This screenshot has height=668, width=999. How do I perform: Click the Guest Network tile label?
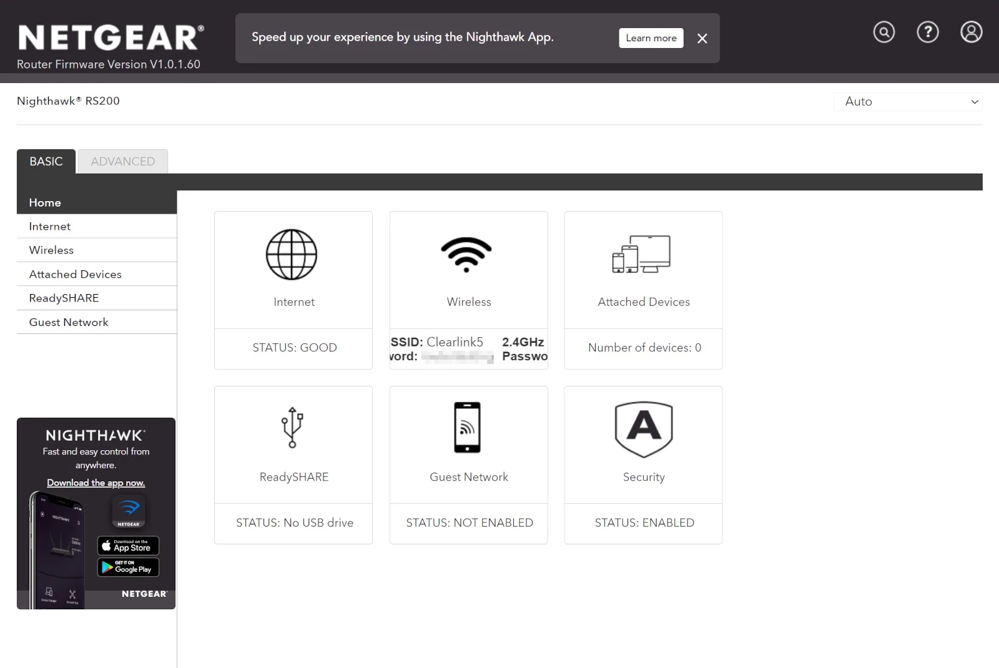[x=469, y=478]
